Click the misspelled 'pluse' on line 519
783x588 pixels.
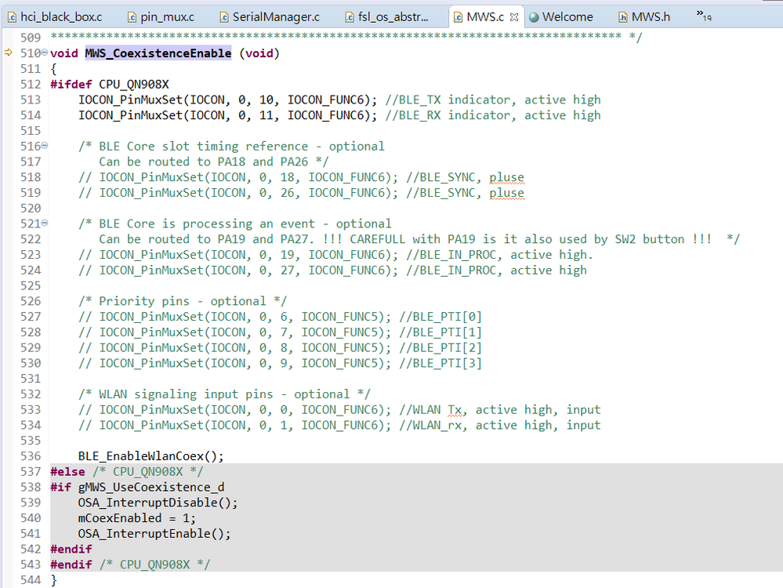[506, 193]
